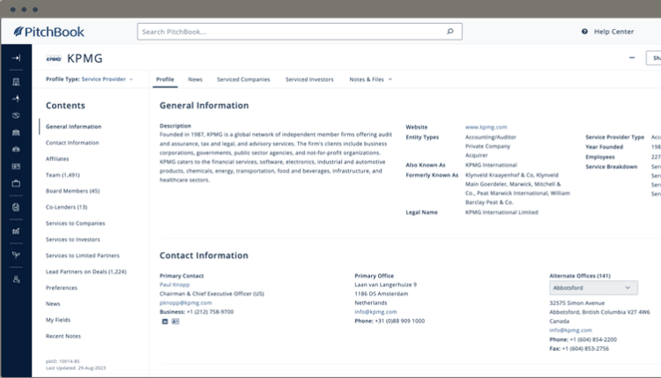The image size is (661, 378).
Task: Switch to the News tab
Action: tap(195, 79)
